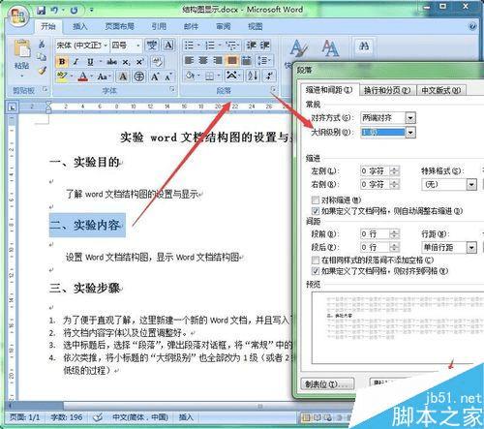Open the Paragraph dialog launcher arrow
Image resolution: width=484 pixels, height=429 pixels.
pyautogui.click(x=273, y=89)
